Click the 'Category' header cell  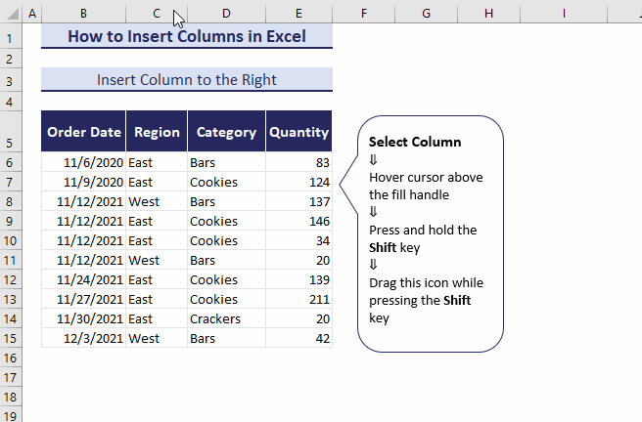coord(226,131)
